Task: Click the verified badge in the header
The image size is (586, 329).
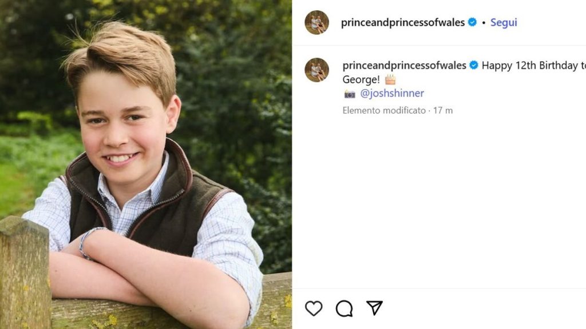Action: click(472, 22)
